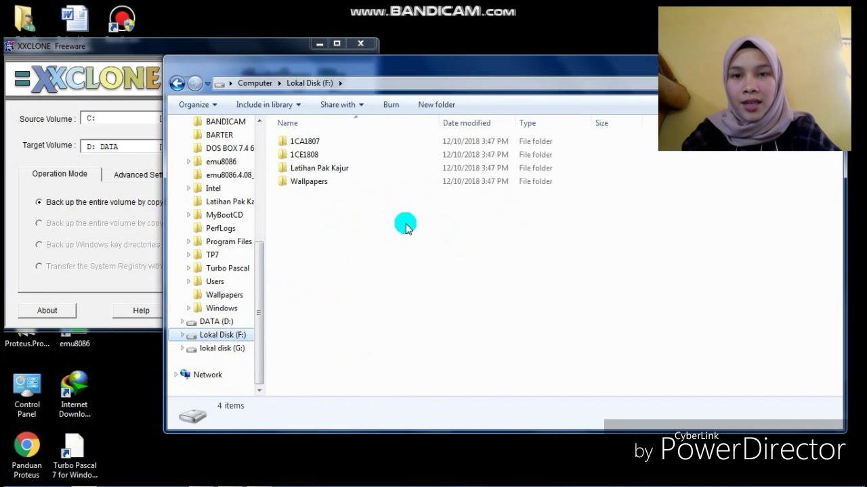
Task: Open Panduan Proteus Chrome desktop icon
Action: [x=27, y=455]
